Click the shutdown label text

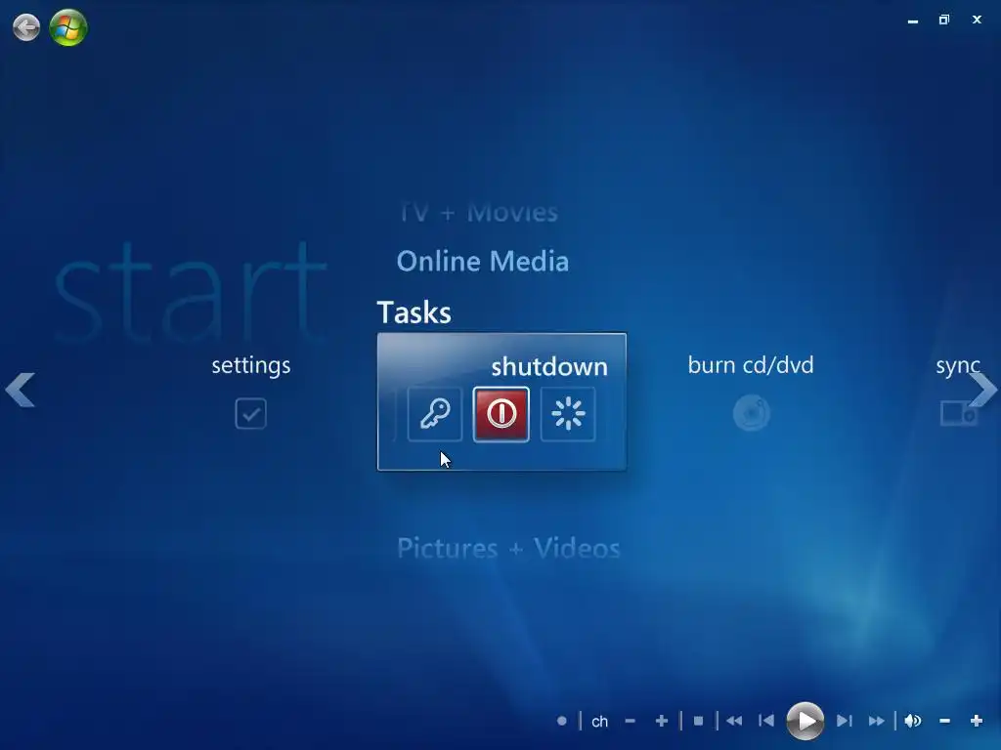549,367
